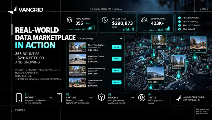Click the check icon beside Real Captures
Image resolution: width=212 pixels, height=120 pixels.
180,22
